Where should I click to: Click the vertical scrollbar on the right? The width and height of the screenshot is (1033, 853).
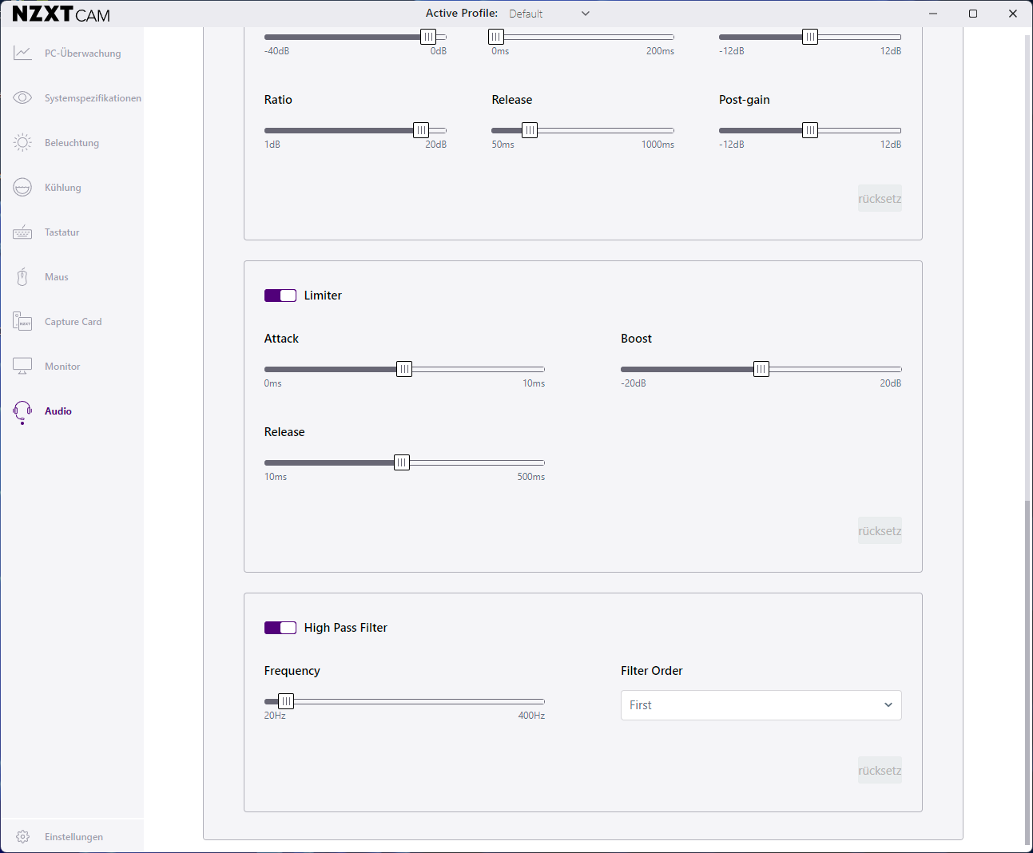pyautogui.click(x=1027, y=671)
